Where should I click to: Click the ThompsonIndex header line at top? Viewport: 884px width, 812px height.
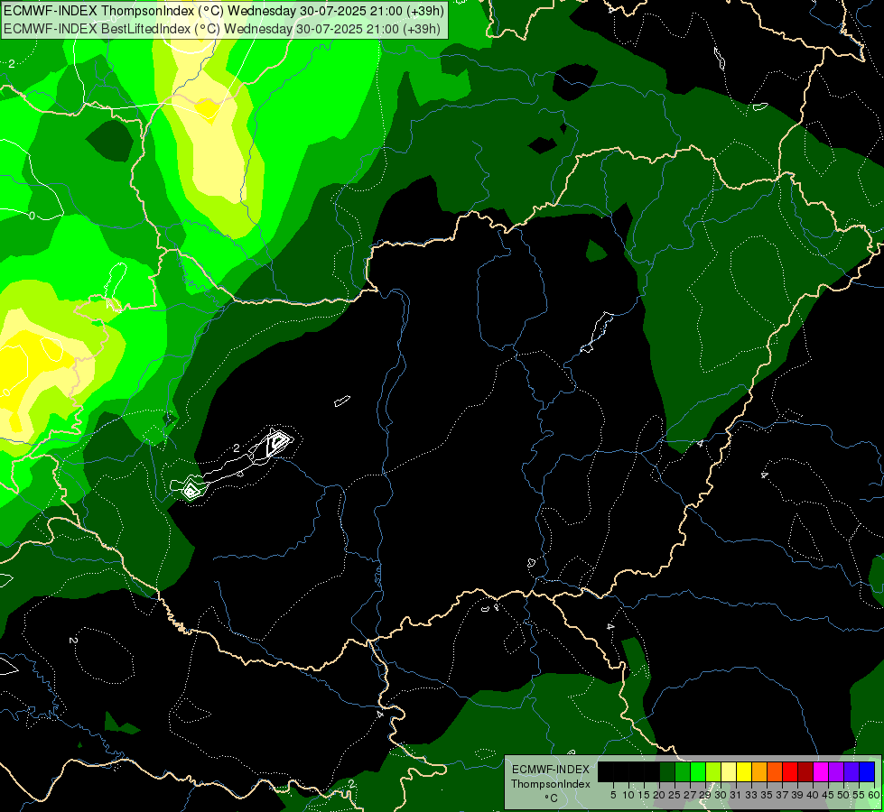tap(224, 10)
